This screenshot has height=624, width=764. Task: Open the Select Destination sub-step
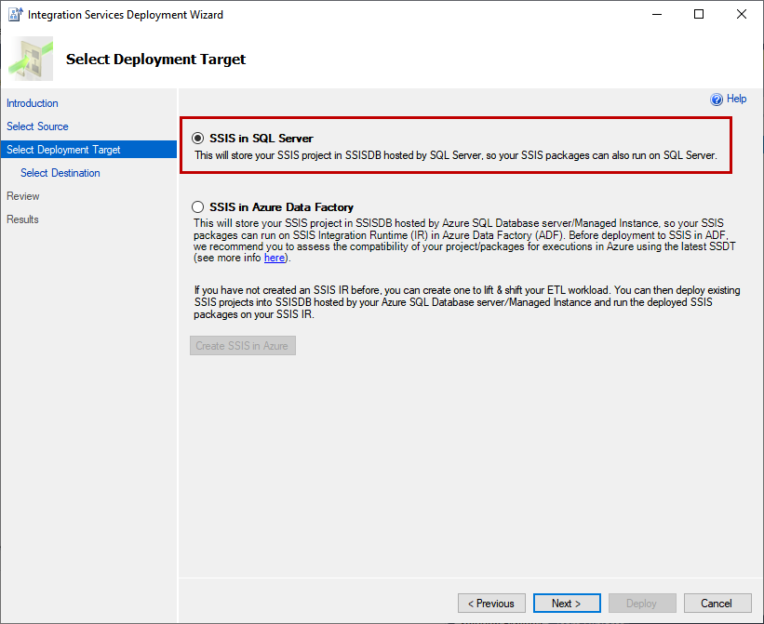60,173
